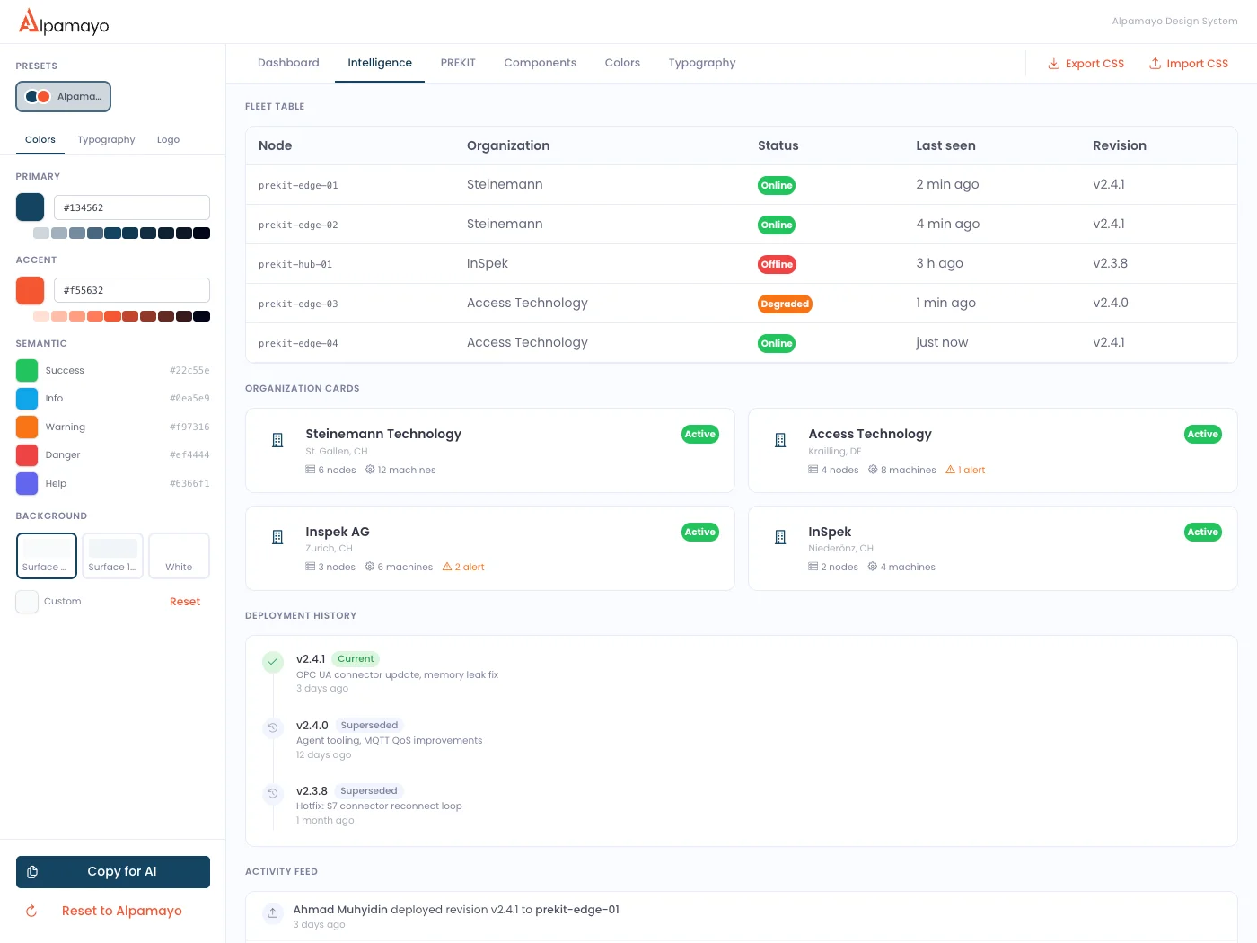Click the 'Last seen' column header

pos(945,145)
